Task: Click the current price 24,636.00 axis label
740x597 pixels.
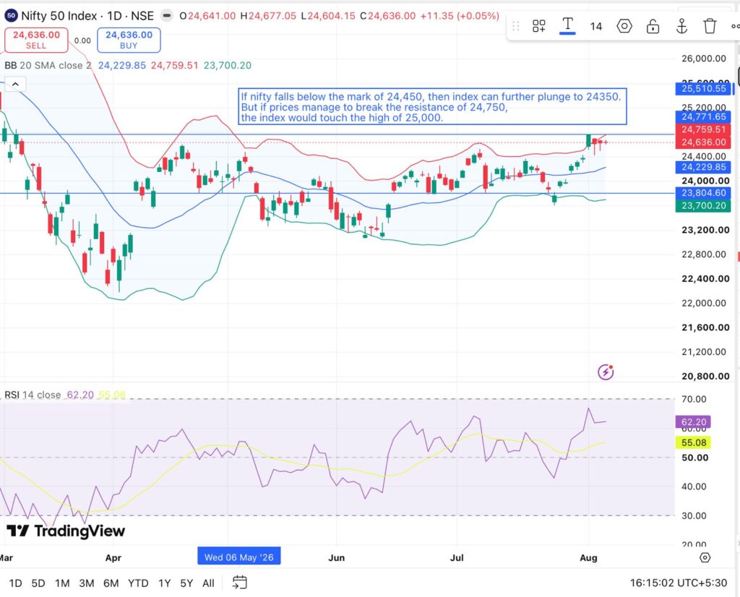Action: 703,142
